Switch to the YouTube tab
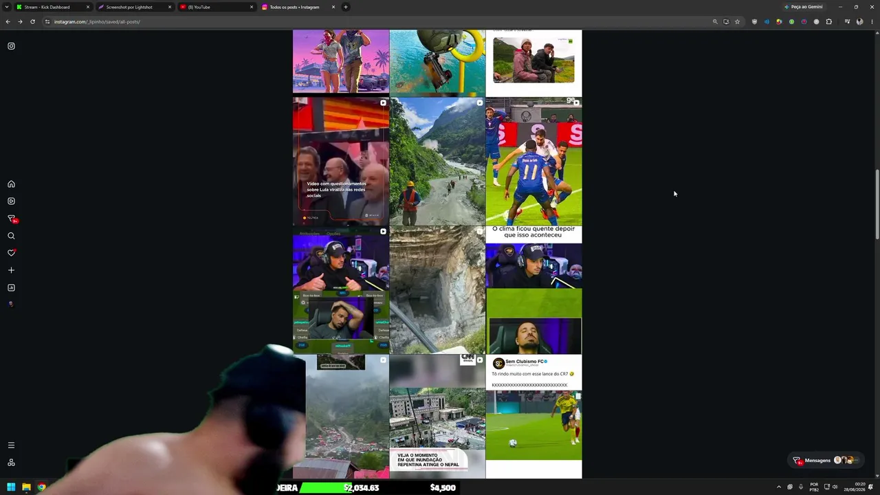The width and height of the screenshot is (880, 495). tap(217, 7)
